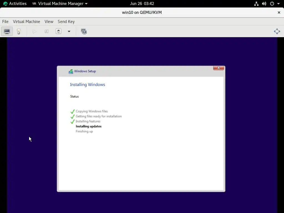Close the win10 on QEMU/KVM window
The image size is (284, 213).
click(x=279, y=12)
